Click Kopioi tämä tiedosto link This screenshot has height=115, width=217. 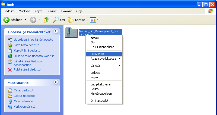[27, 50]
